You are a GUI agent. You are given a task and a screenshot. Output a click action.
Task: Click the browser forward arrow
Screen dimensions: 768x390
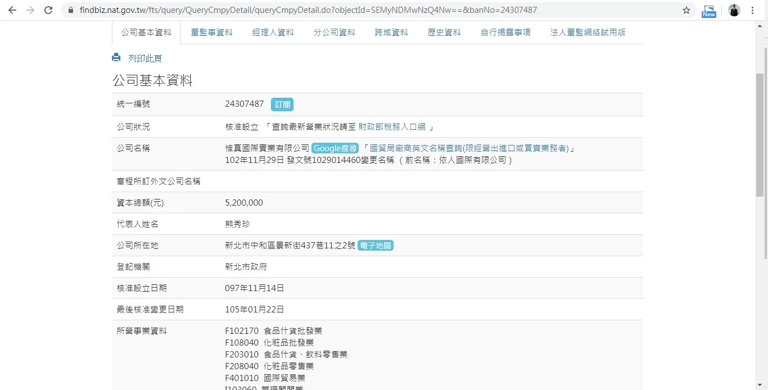point(30,10)
